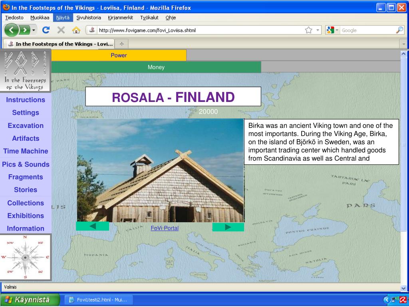The image size is (409, 307).
Task: Show next picture with green right arrow
Action: [228, 227]
